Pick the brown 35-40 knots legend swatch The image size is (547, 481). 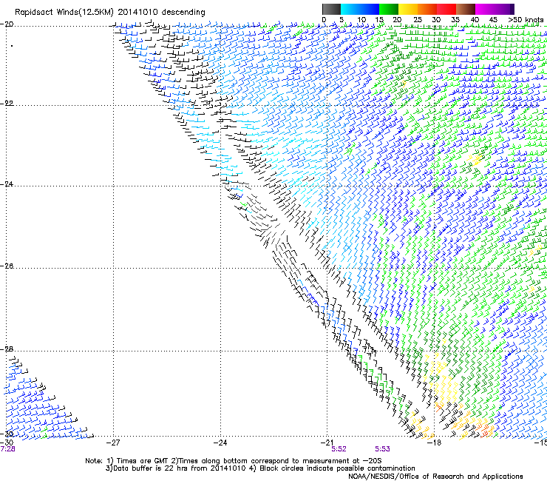coord(466,9)
